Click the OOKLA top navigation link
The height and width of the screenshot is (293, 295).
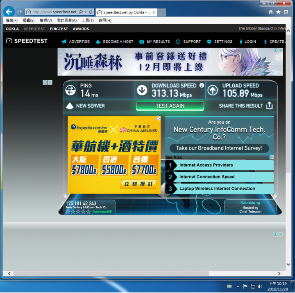pyautogui.click(x=12, y=29)
